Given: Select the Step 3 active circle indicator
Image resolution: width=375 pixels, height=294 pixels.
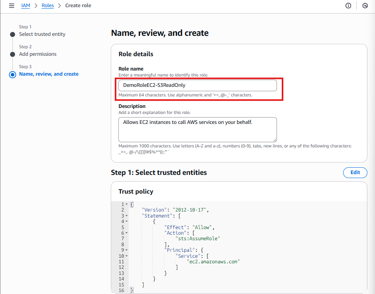Looking at the screenshot, I should tap(13, 74).
